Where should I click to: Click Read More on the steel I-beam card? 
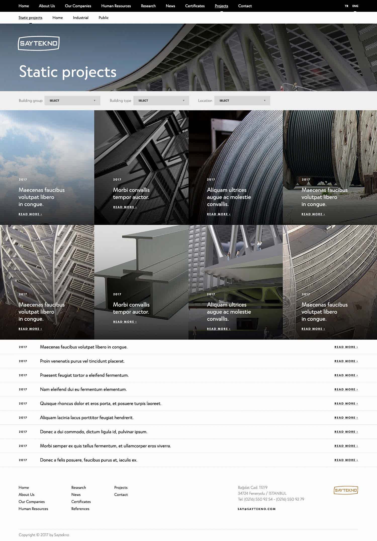(125, 322)
